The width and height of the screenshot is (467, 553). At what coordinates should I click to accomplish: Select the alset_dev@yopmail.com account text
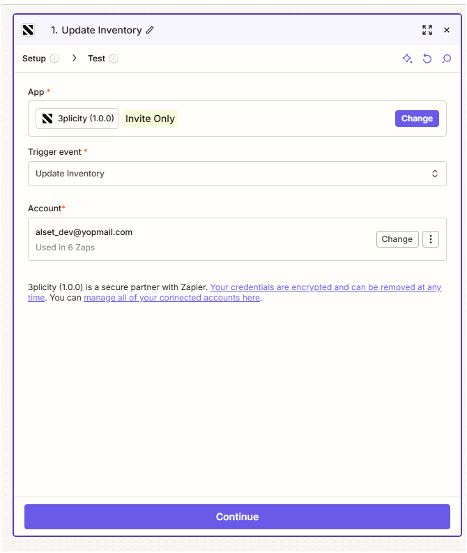[x=84, y=232]
